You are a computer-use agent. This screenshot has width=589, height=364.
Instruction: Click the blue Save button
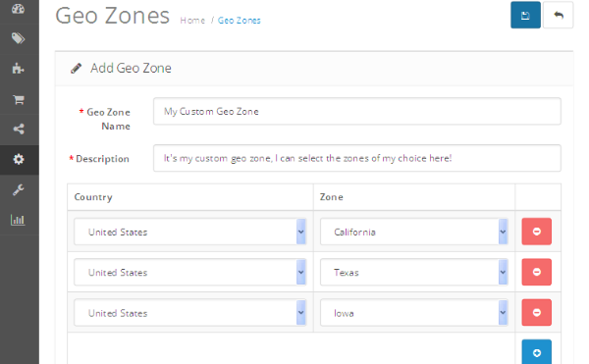[525, 15]
